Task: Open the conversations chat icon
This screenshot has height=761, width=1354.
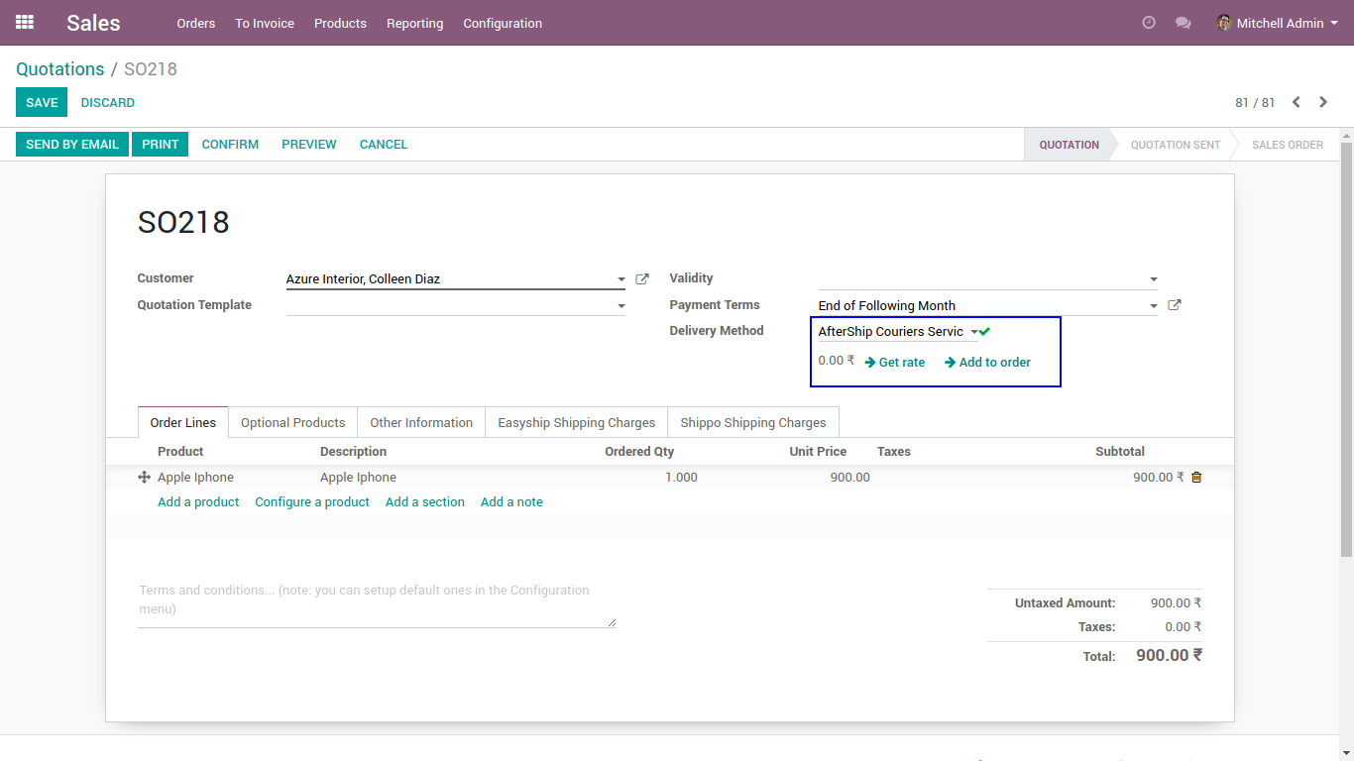Action: click(x=1183, y=23)
